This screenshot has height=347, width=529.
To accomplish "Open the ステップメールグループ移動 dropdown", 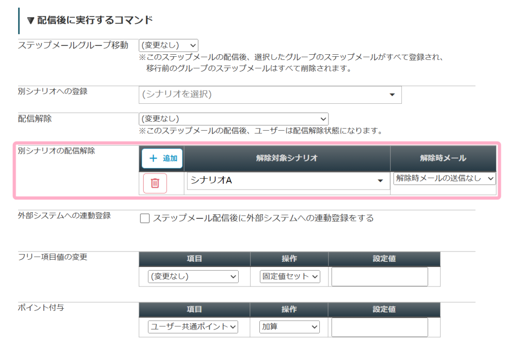I will pos(168,45).
